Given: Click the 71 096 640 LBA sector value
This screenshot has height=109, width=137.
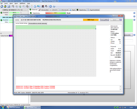Looking at the screenshot, I should pos(114,30).
